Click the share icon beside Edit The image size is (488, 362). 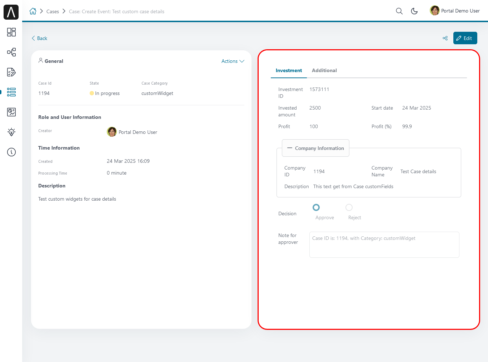[x=445, y=38]
